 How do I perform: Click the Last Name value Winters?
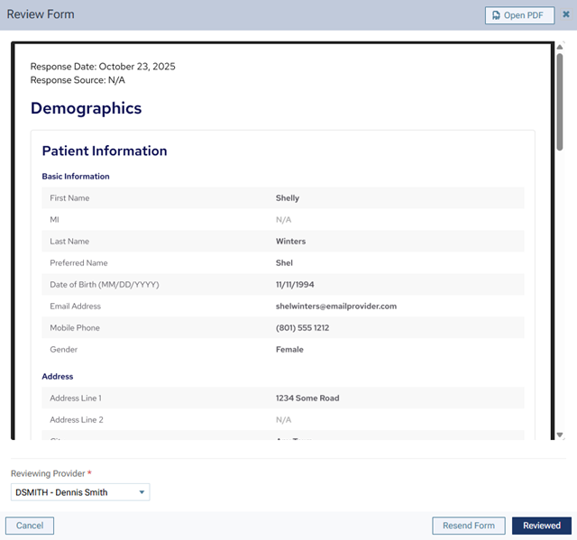tap(290, 242)
